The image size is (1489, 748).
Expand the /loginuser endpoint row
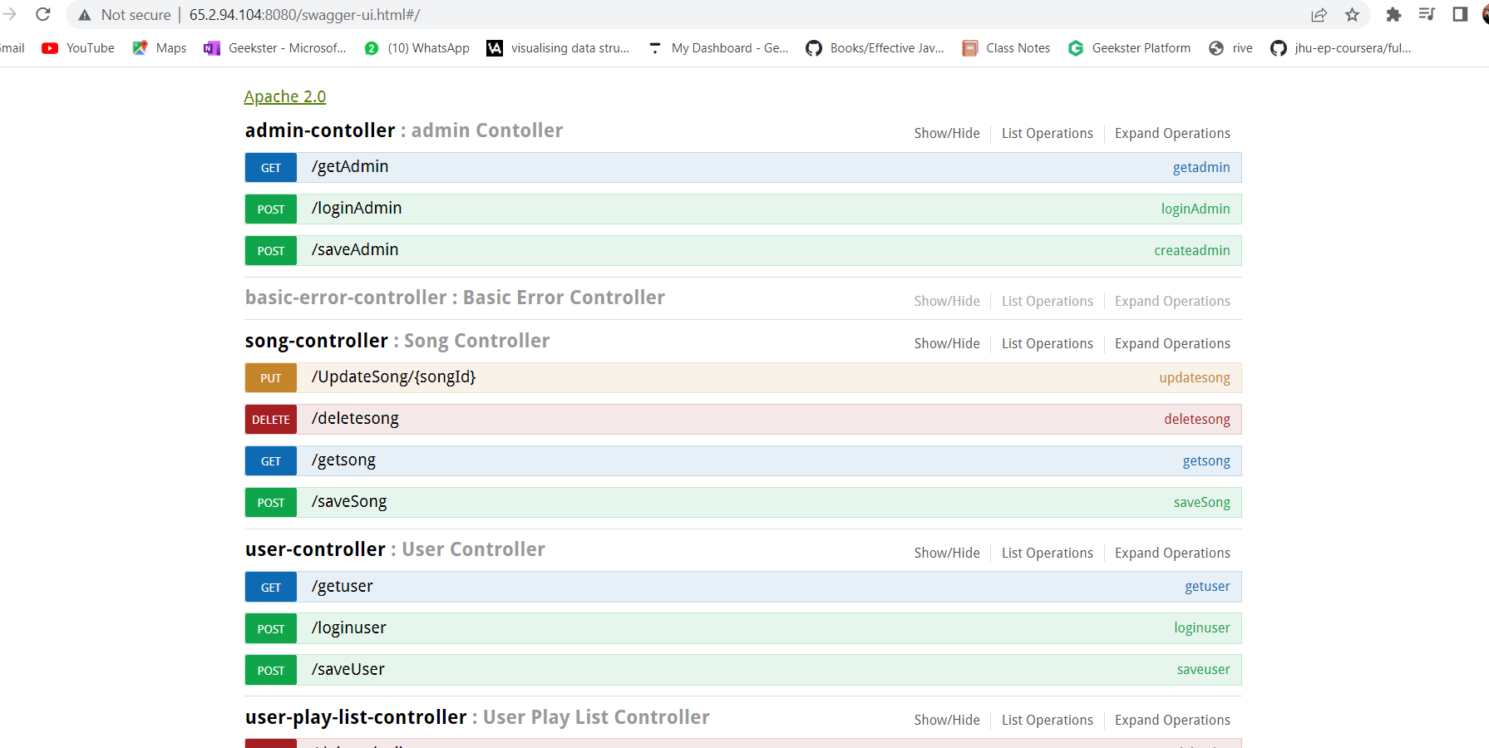click(665, 628)
